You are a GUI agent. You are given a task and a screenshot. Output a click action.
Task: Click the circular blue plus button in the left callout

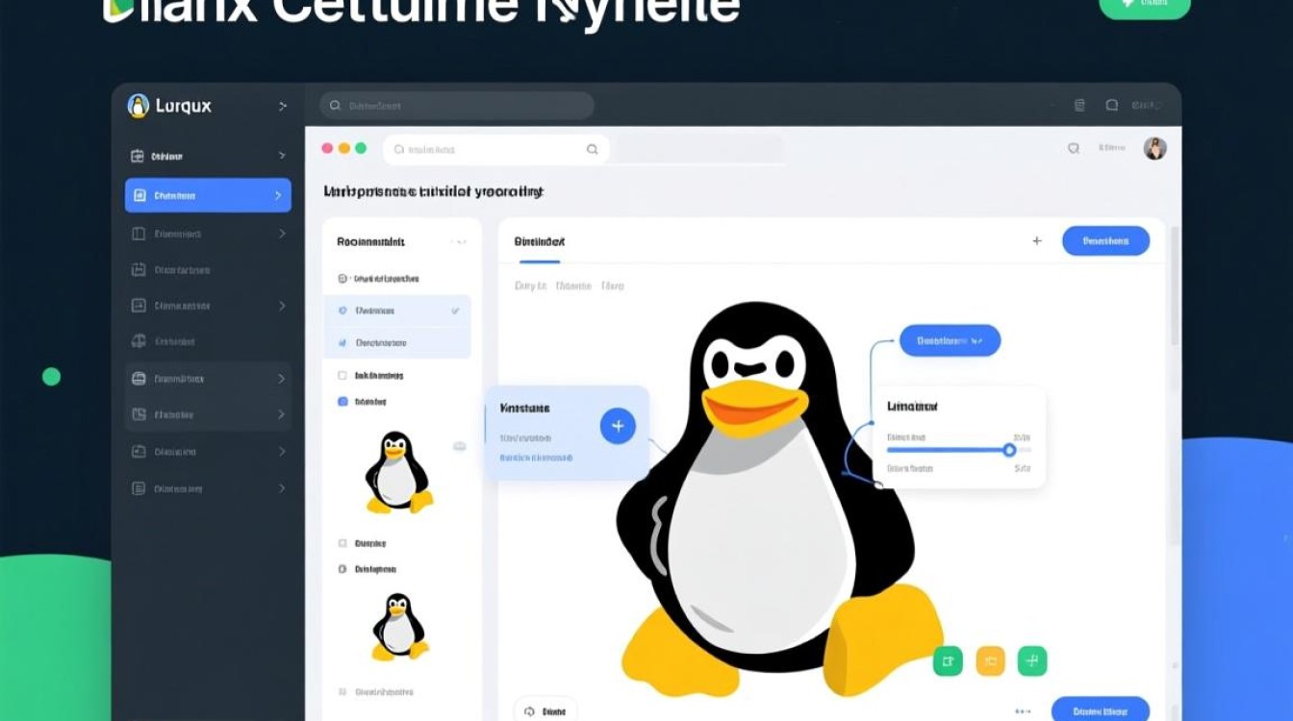[617, 425]
